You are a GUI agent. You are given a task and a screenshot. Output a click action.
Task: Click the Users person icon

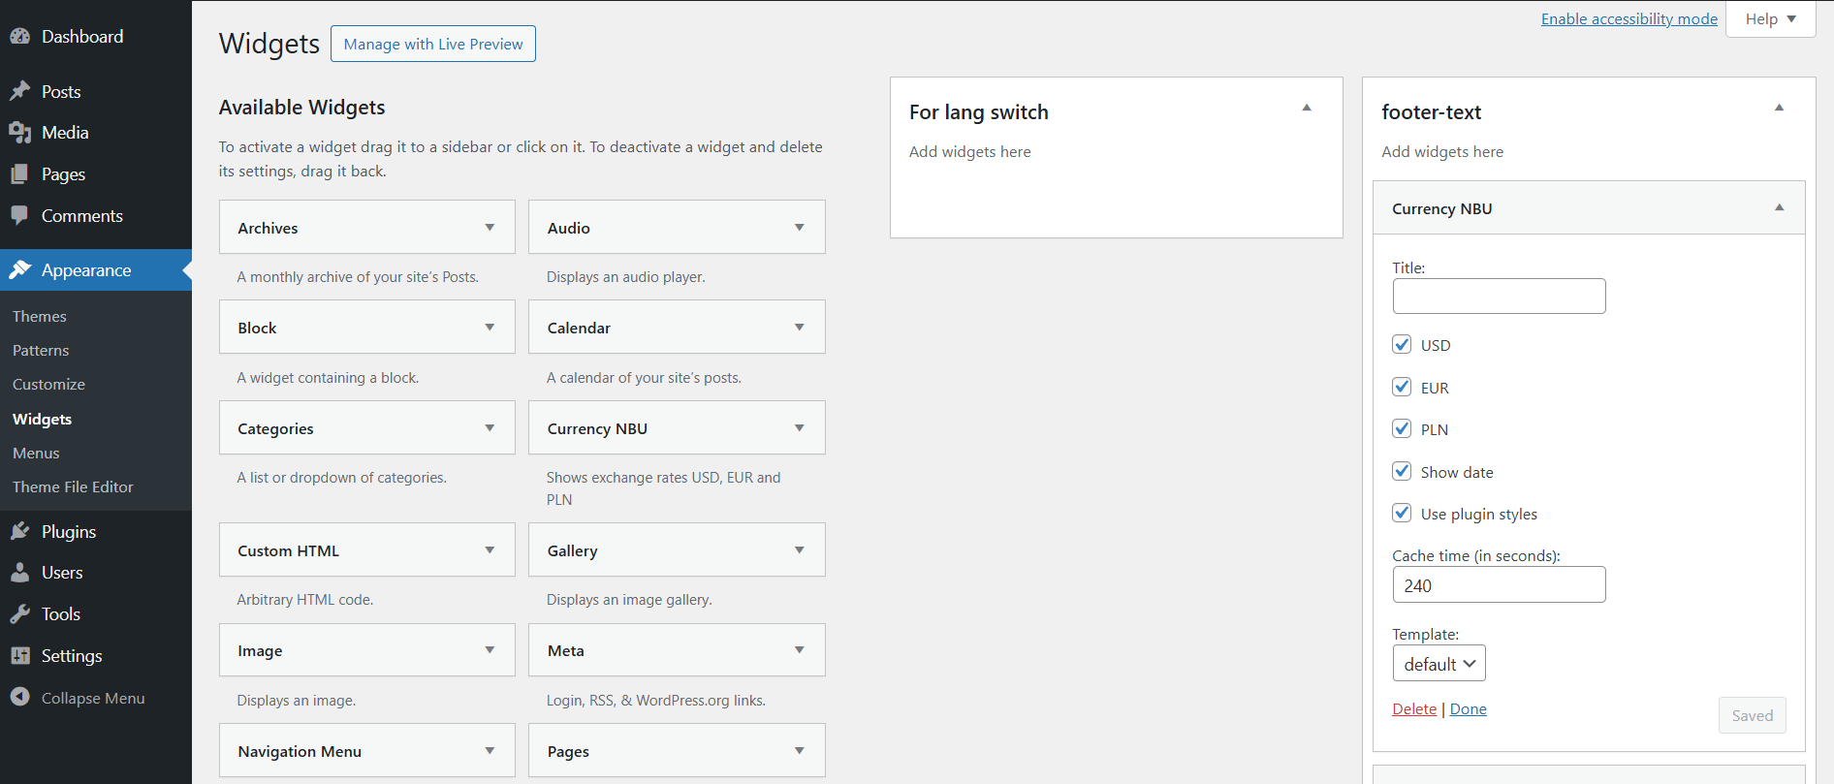coord(20,573)
